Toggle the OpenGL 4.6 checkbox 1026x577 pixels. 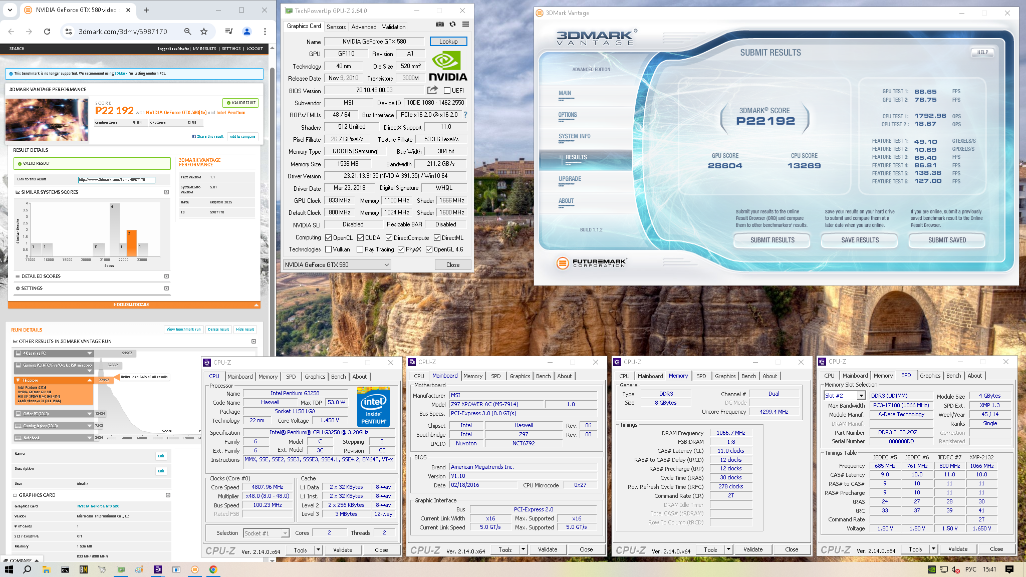pyautogui.click(x=429, y=249)
